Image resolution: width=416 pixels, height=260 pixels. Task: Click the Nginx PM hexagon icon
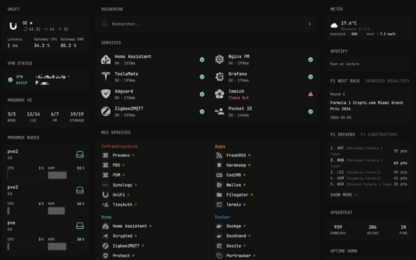point(219,59)
